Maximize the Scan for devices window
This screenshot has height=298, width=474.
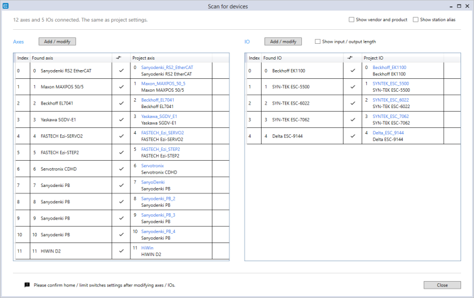[x=459, y=6]
